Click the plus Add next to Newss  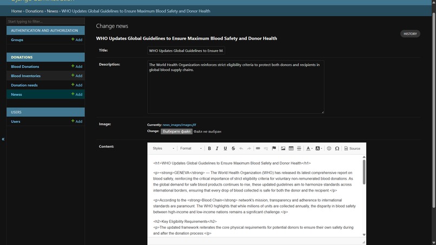coord(77,94)
